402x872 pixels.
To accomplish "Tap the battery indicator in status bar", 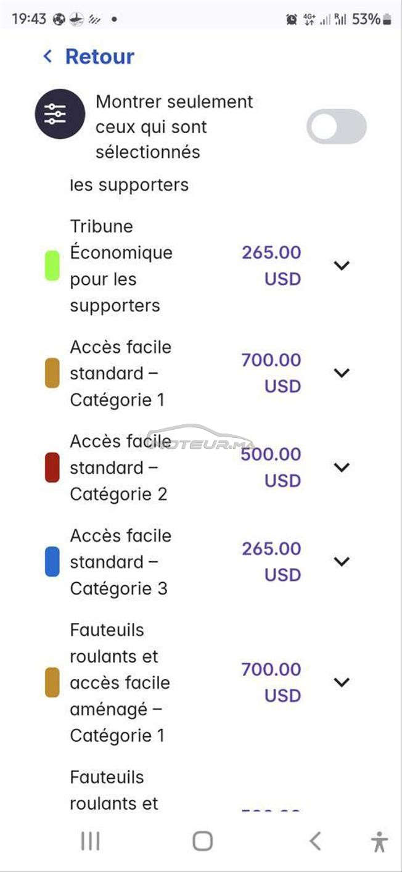I will (x=387, y=20).
